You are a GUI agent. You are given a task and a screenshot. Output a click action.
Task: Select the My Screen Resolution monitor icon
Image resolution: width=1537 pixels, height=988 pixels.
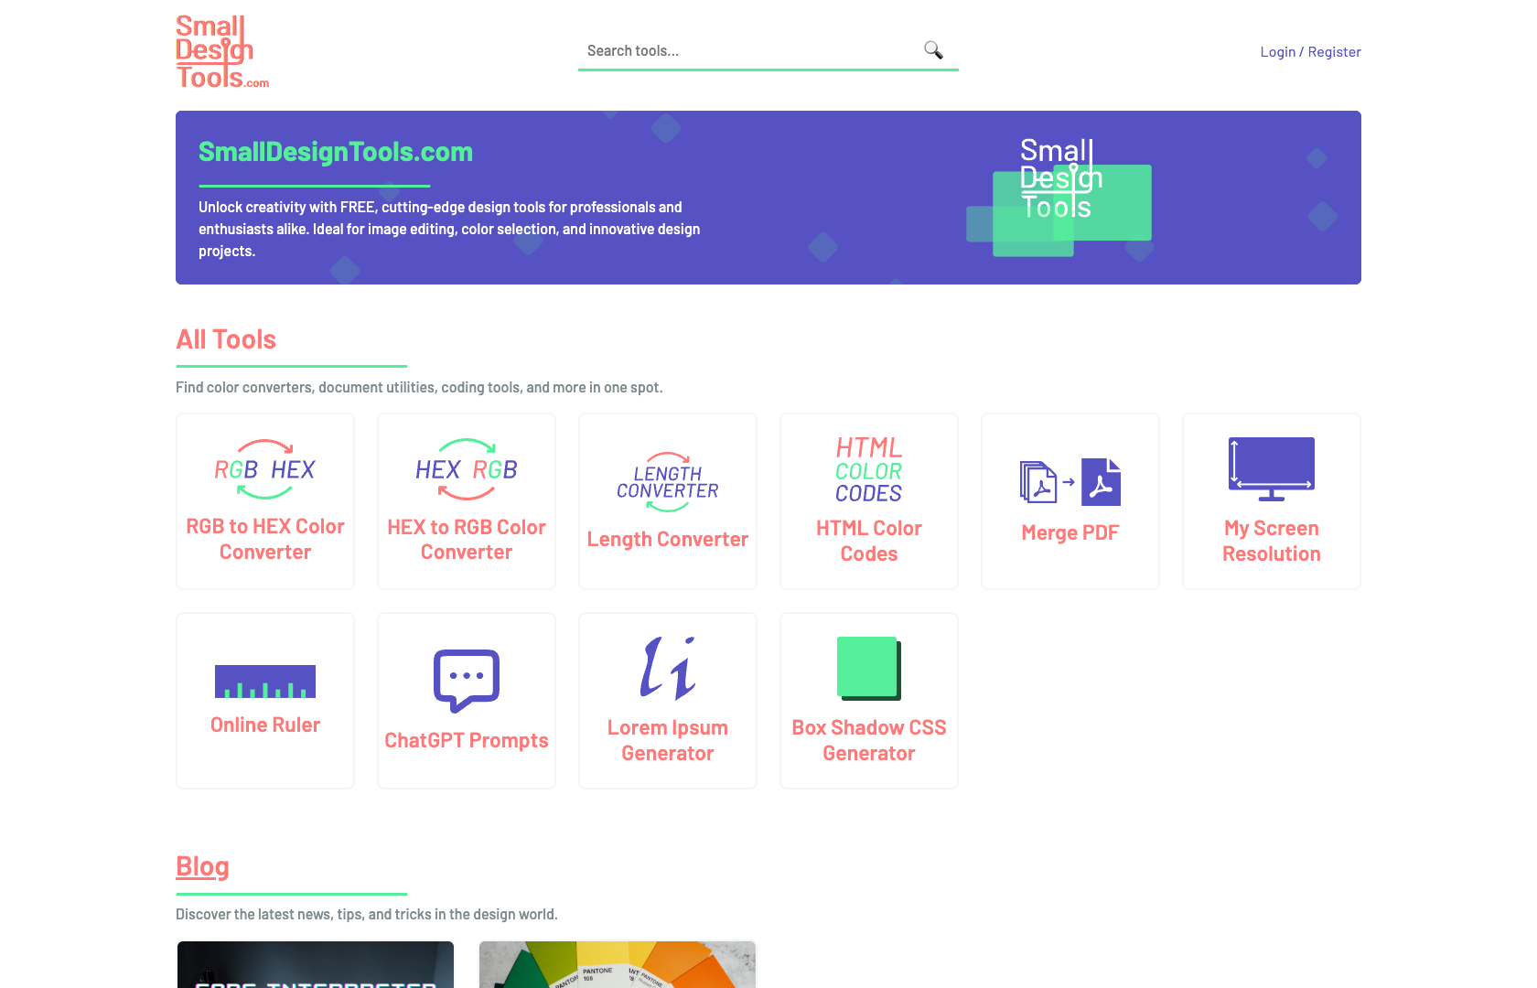point(1271,468)
